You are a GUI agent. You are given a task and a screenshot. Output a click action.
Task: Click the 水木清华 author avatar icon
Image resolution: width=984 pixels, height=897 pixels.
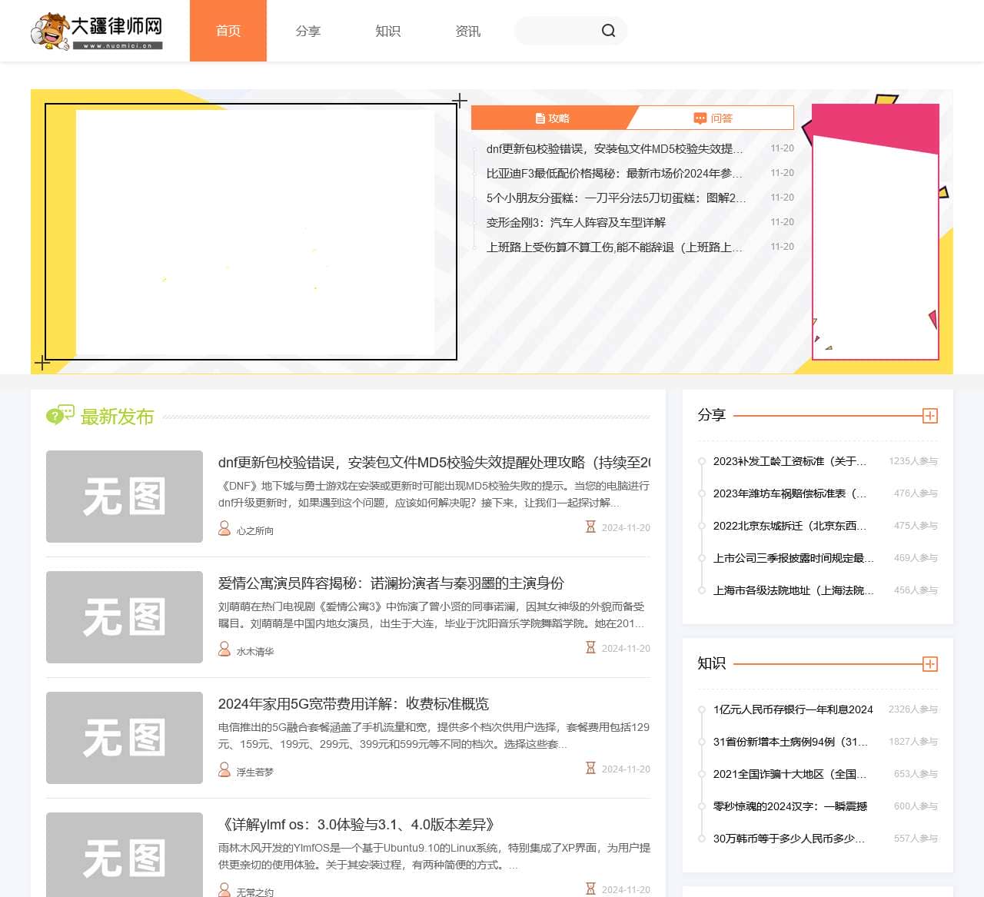[x=224, y=649]
